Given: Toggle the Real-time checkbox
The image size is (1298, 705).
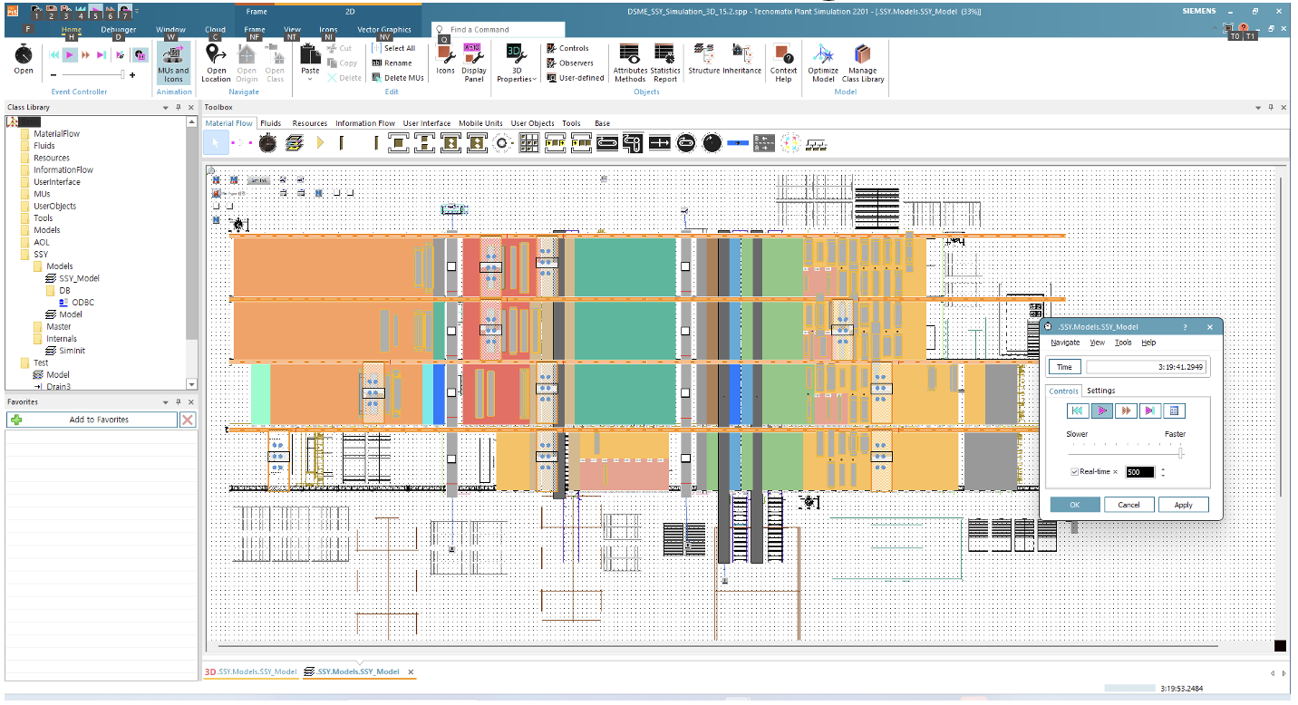Looking at the screenshot, I should tap(1075, 472).
